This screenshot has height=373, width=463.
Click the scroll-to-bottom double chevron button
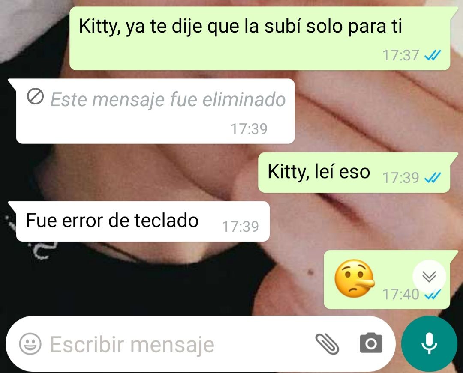429,276
